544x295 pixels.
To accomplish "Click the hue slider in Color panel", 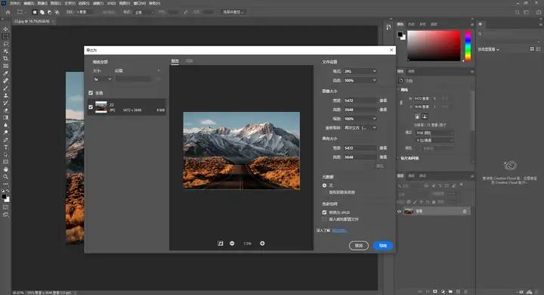I will pyautogui.click(x=468, y=45).
